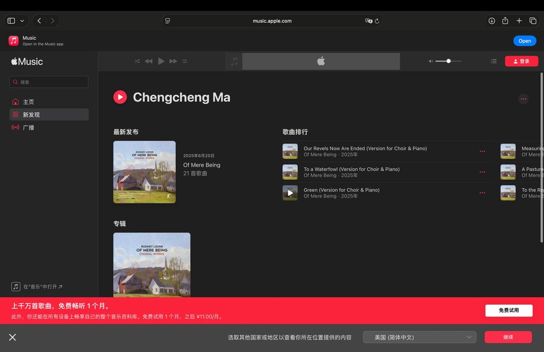Open the Safari sidebar dropdown arrow
Viewport: 544px width, 352px height.
[x=22, y=21]
